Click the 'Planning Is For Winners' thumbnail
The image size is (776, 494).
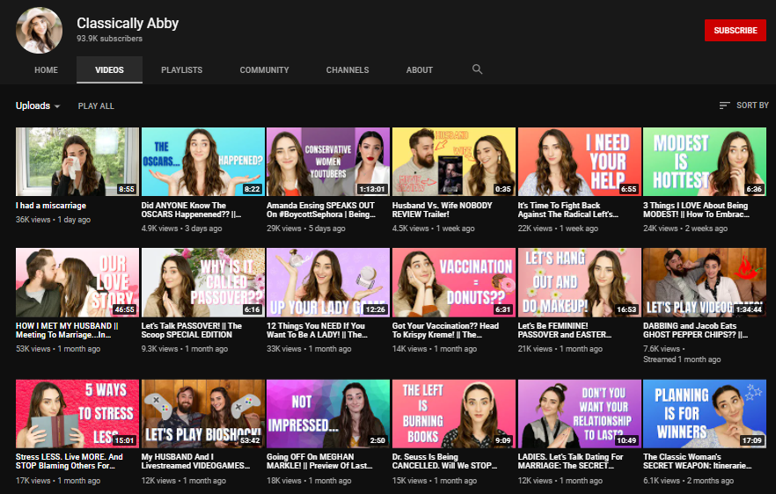point(705,414)
